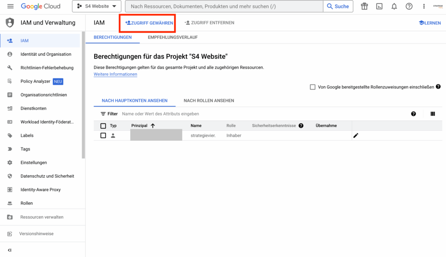Screen dimensions: 446x257
Task: Click the Suche search button
Action: [x=338, y=6]
